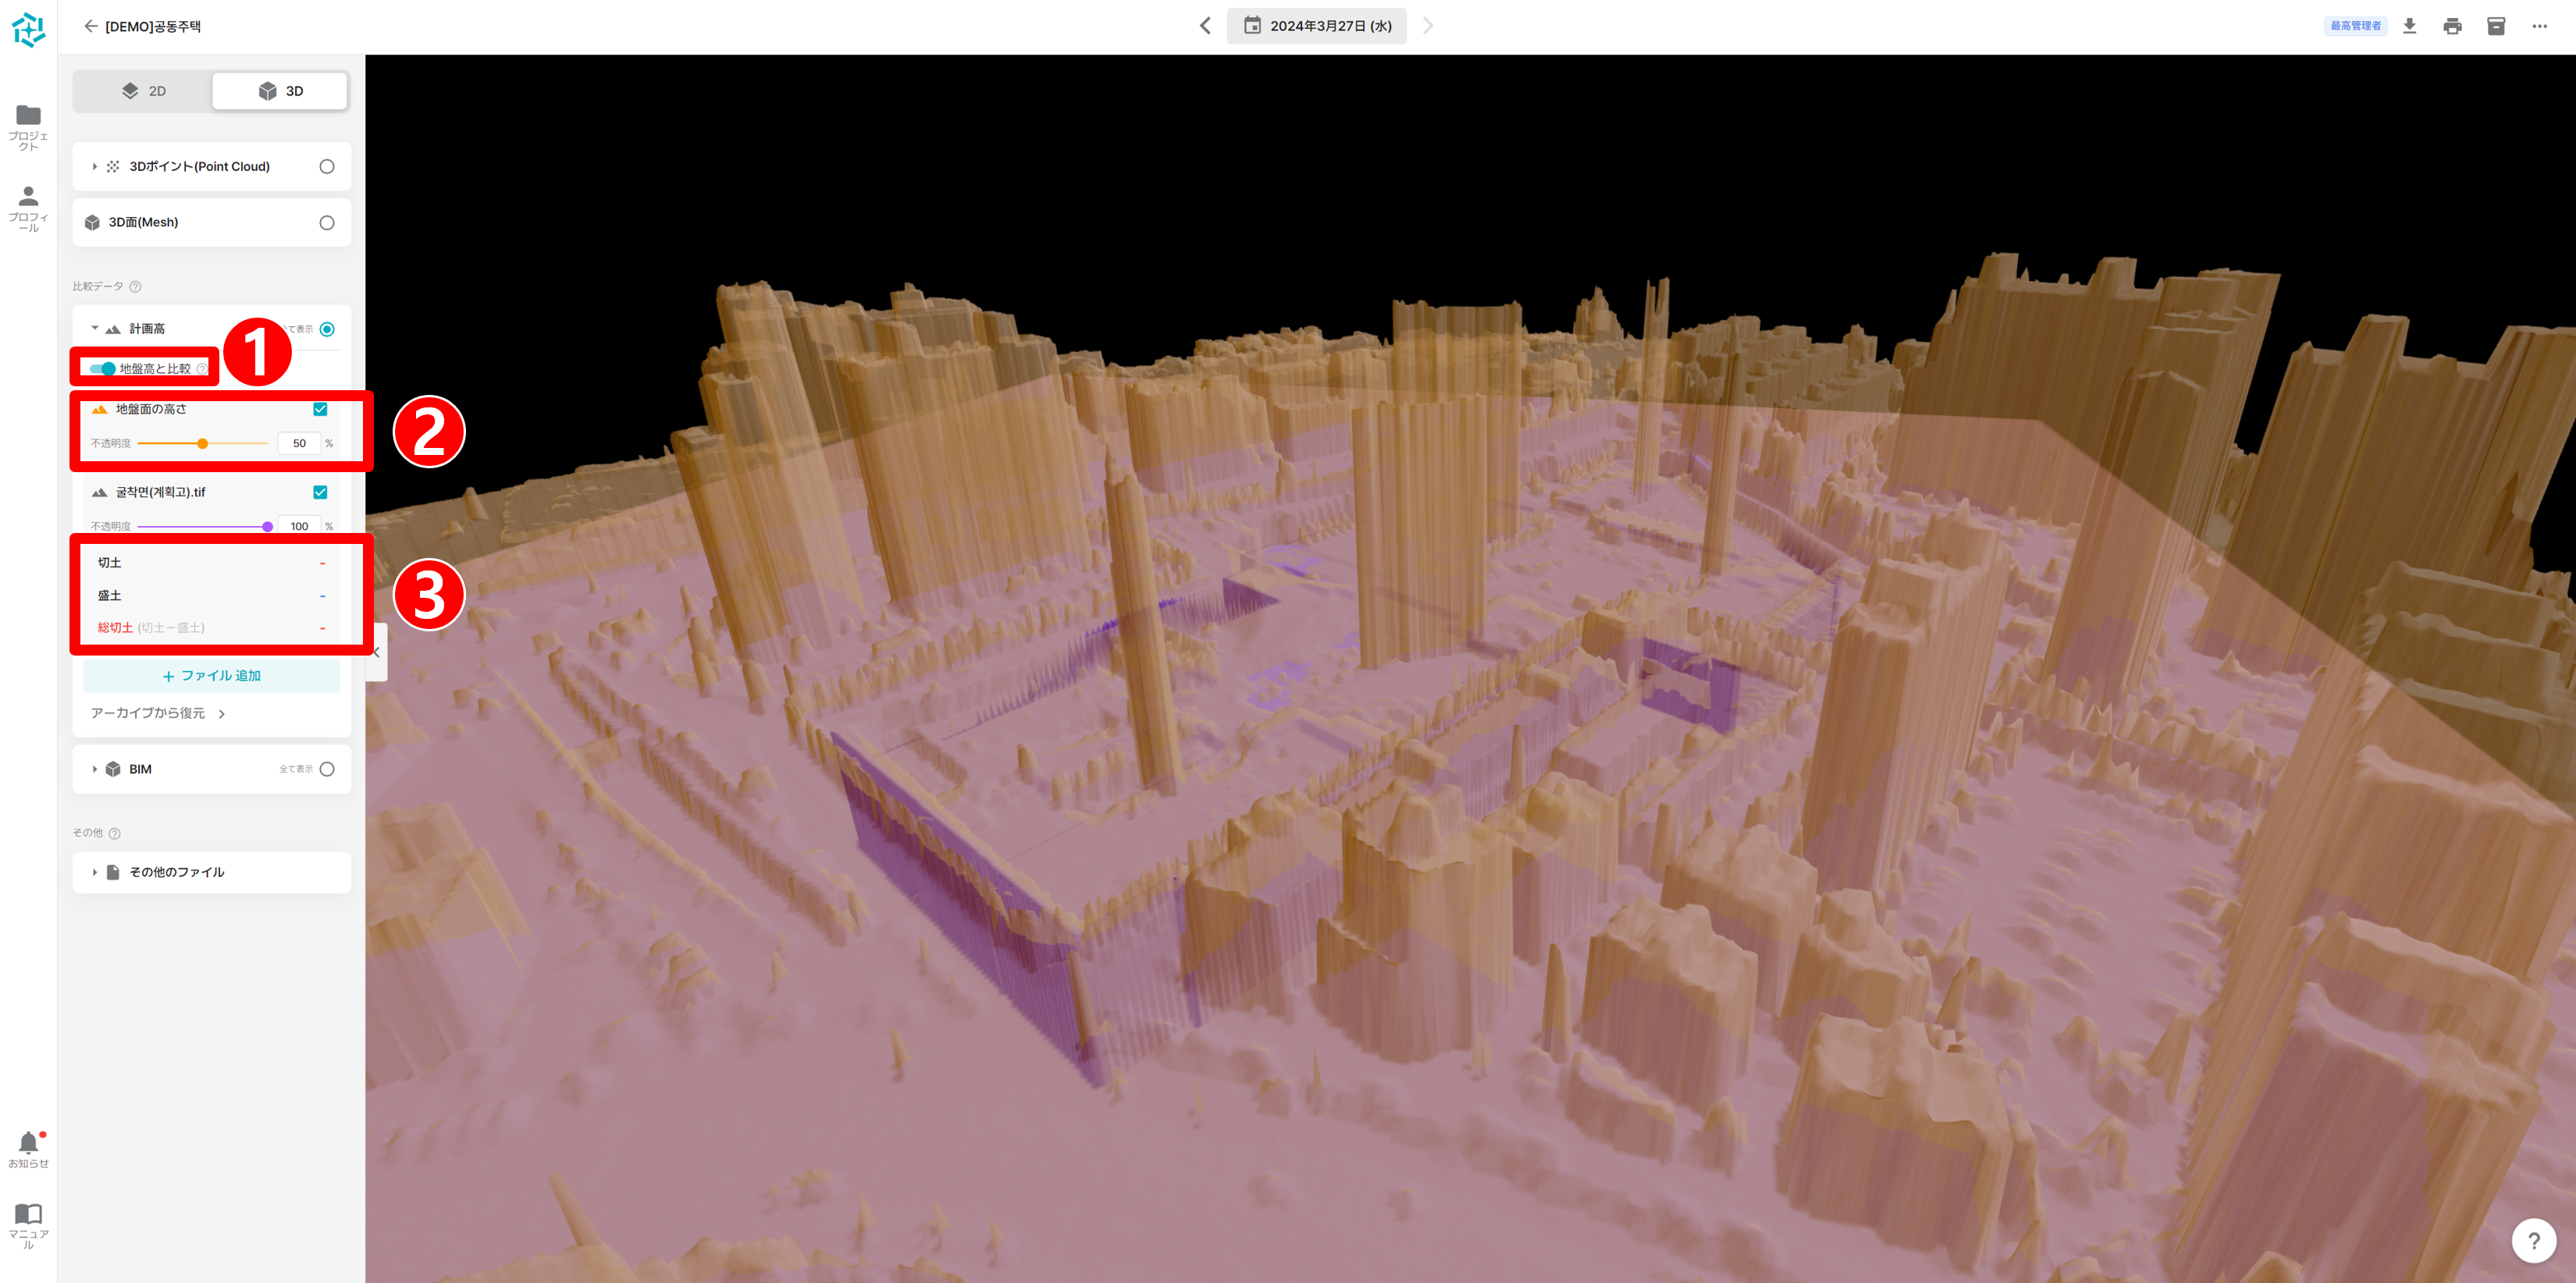Open the notifications bell icon

[28, 1143]
